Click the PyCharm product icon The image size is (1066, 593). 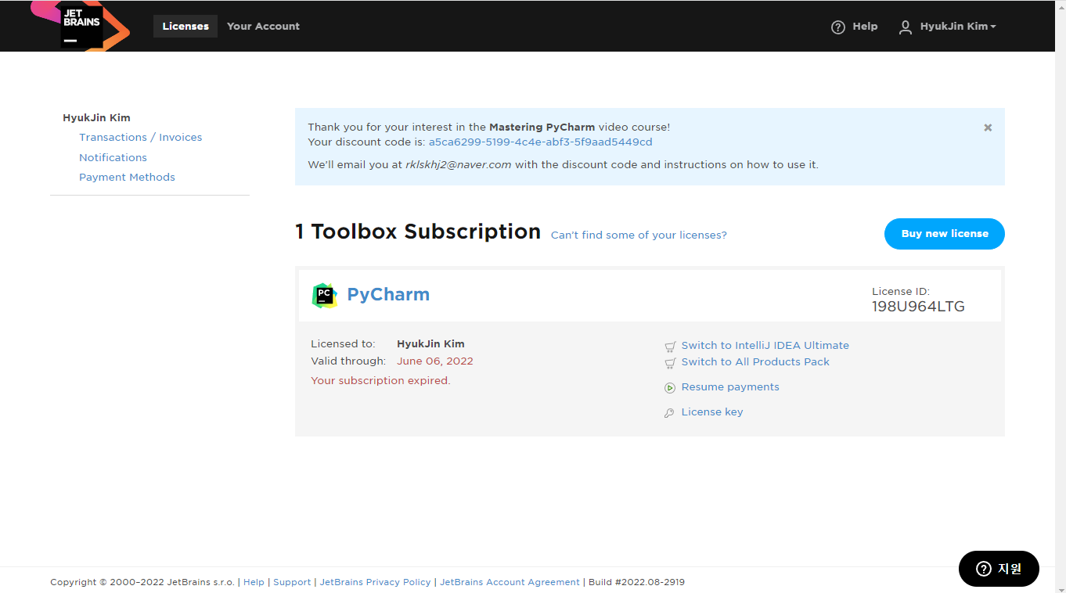coord(325,295)
